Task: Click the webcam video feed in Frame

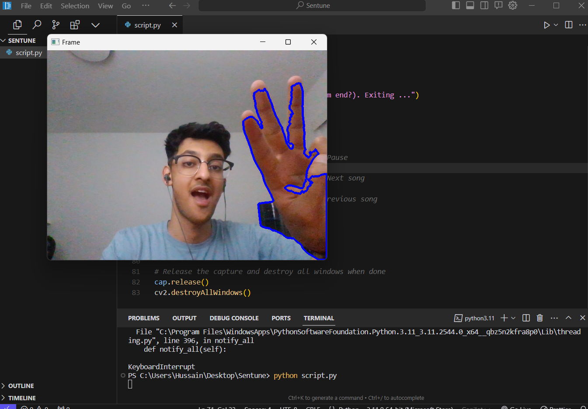Action: [187, 155]
